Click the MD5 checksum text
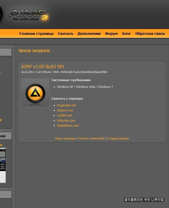 pos(80,72)
